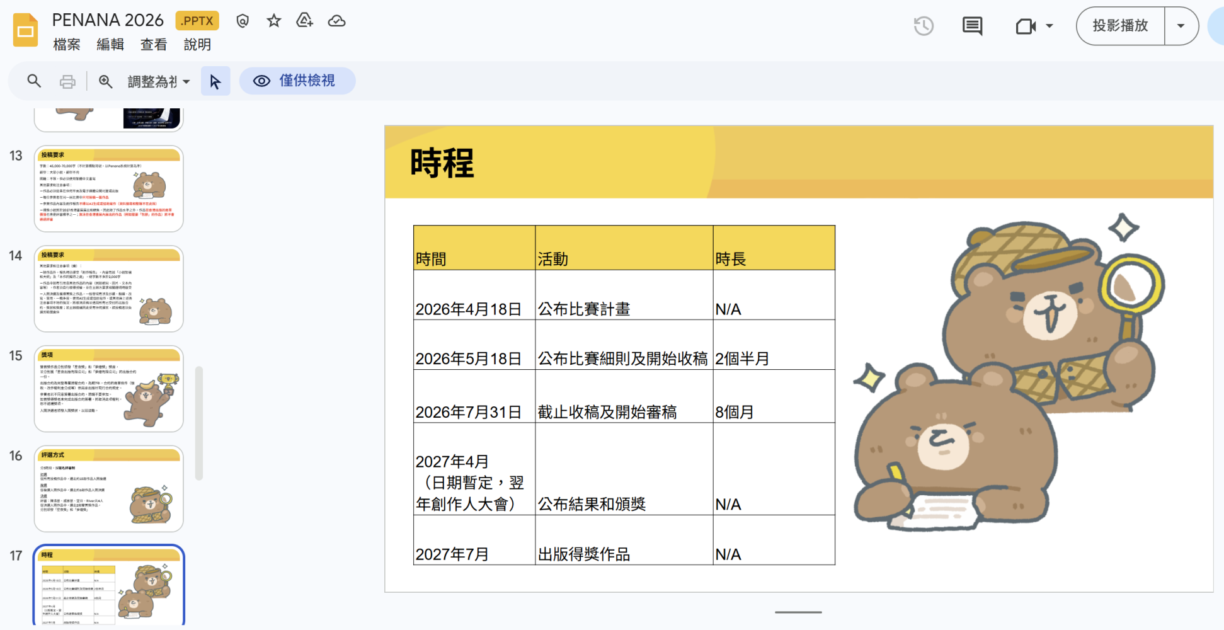Click the 公布比賽計畫 cell
The image size is (1224, 630).
(x=624, y=295)
